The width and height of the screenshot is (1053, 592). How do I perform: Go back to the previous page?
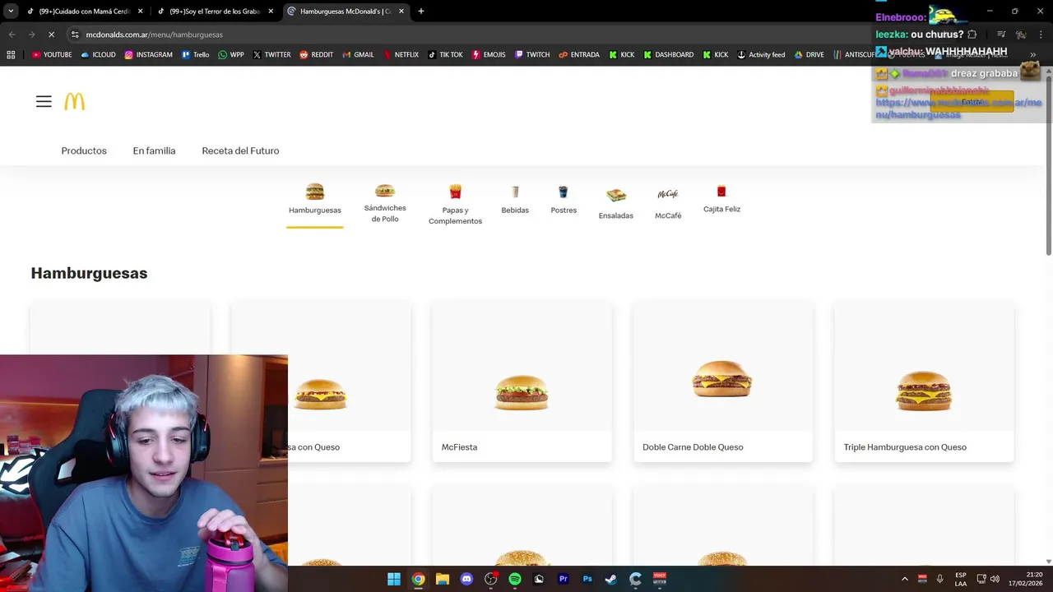[x=12, y=35]
